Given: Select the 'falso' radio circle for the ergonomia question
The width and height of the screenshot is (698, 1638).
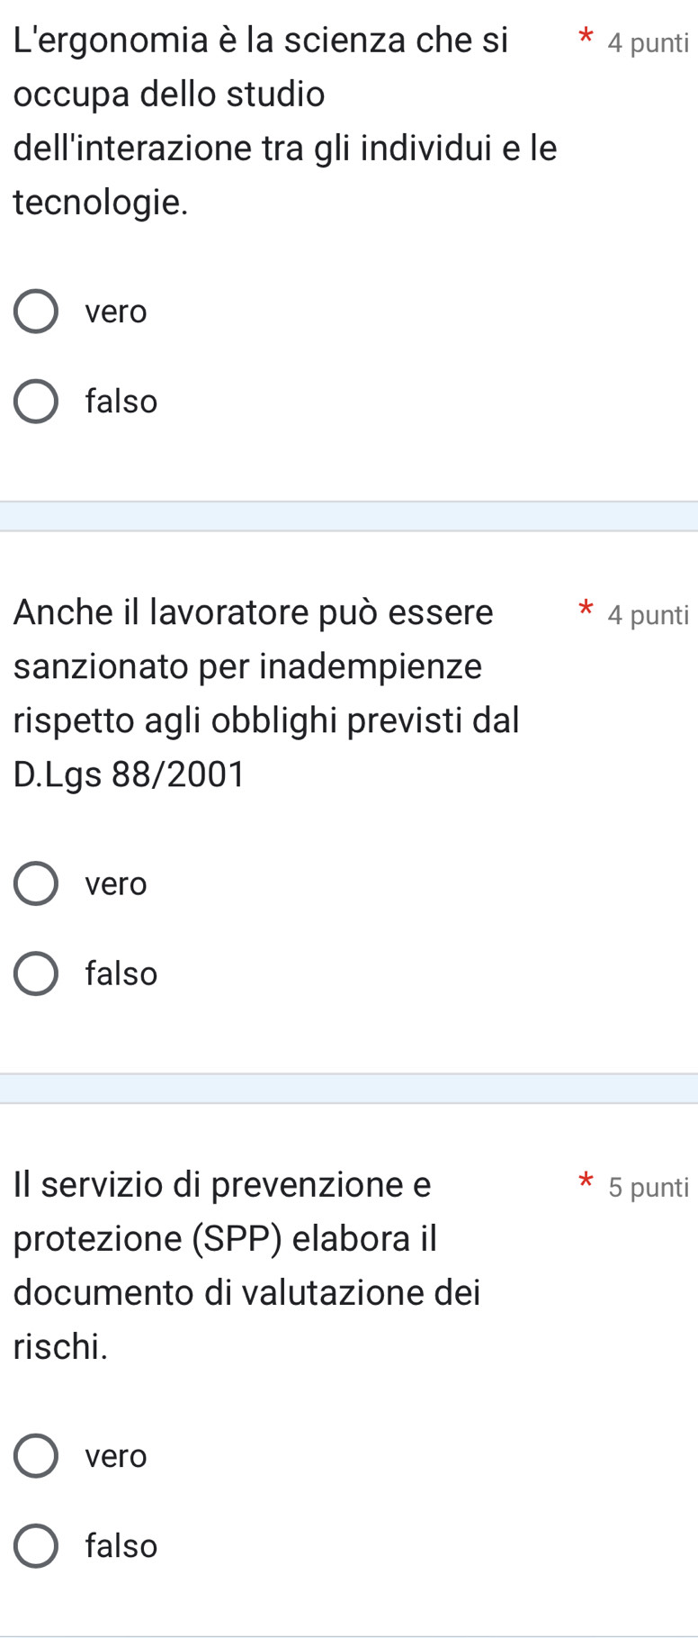Looking at the screenshot, I should point(36,402).
